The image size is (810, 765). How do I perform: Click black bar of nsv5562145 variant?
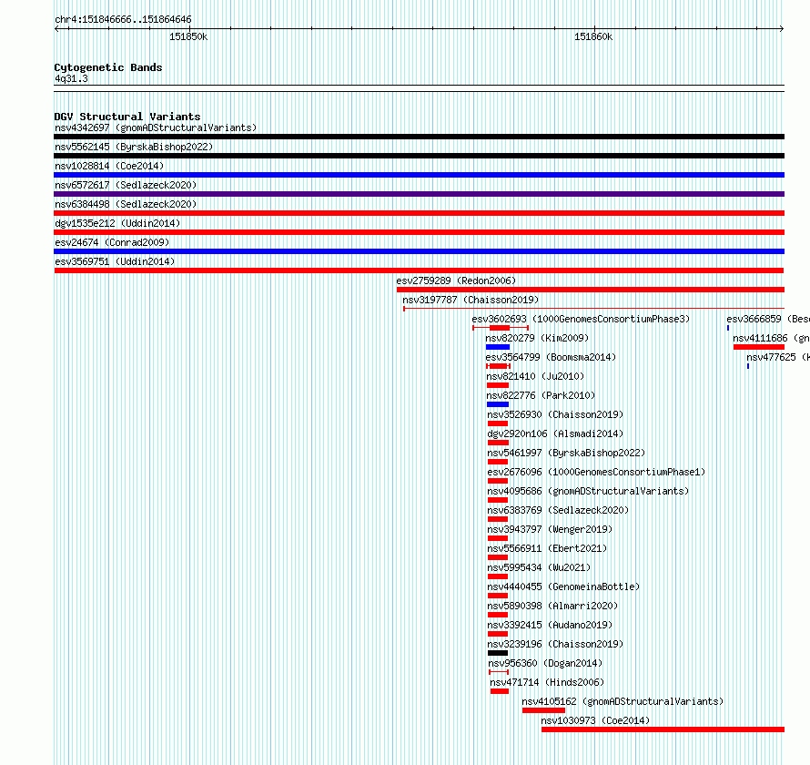coord(419,156)
